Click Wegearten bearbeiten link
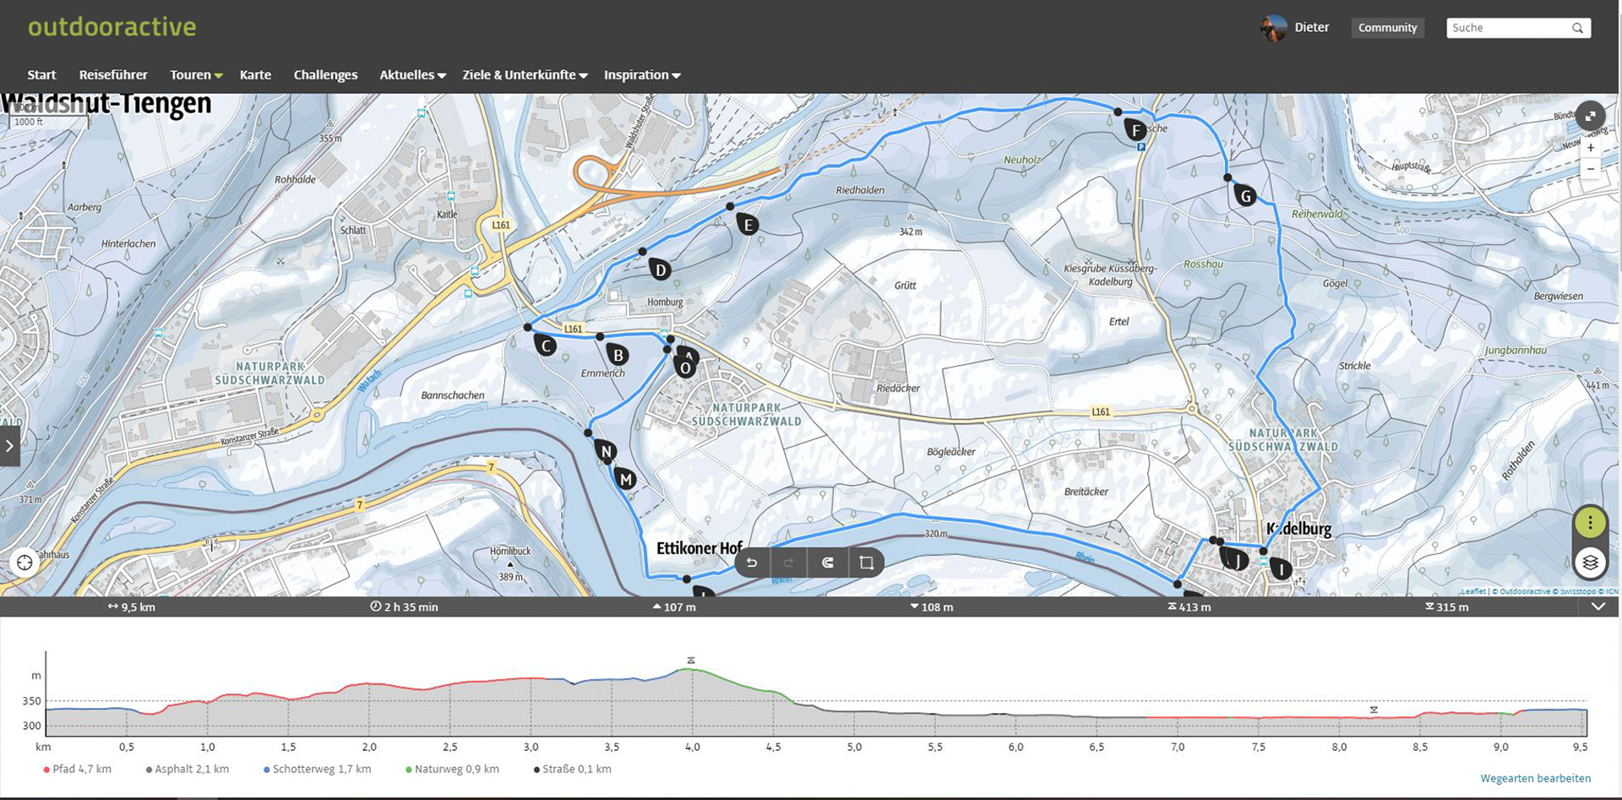The image size is (1622, 800). click(x=1535, y=778)
